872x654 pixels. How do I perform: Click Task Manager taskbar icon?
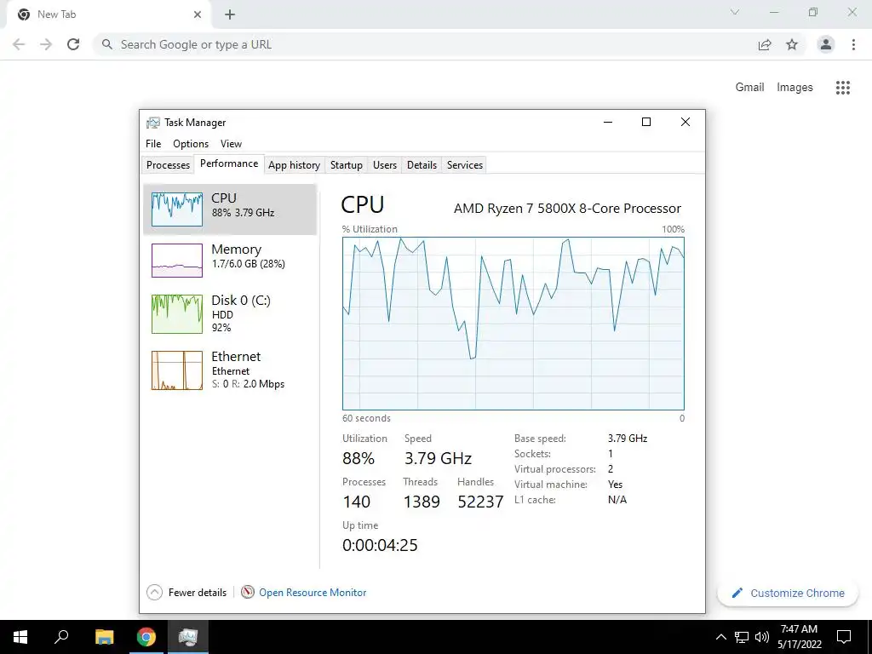click(x=188, y=637)
